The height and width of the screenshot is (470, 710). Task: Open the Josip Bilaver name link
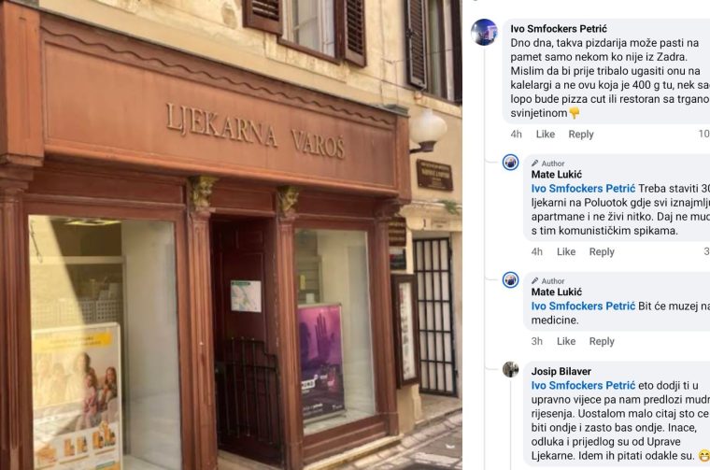point(561,371)
